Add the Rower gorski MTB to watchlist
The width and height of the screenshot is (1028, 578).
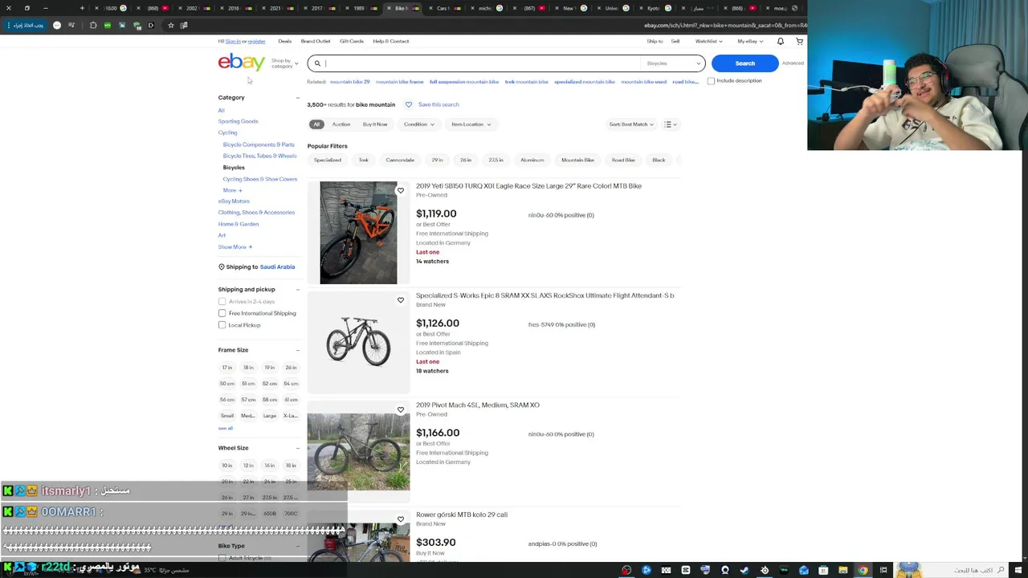point(400,519)
